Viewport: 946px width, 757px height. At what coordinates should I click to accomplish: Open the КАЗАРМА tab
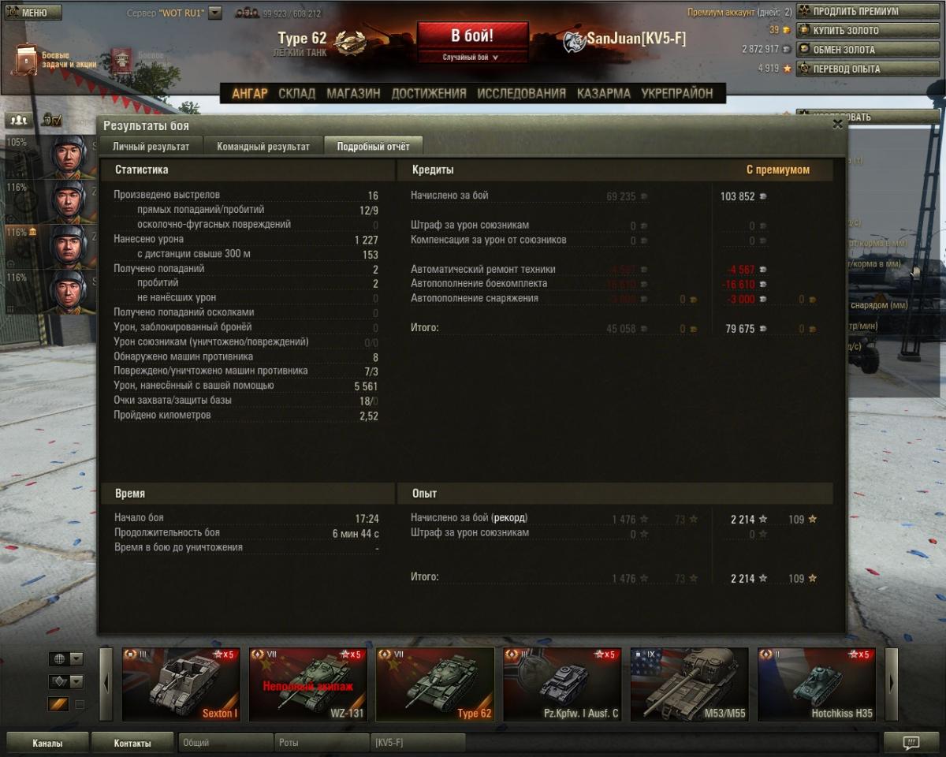click(604, 93)
